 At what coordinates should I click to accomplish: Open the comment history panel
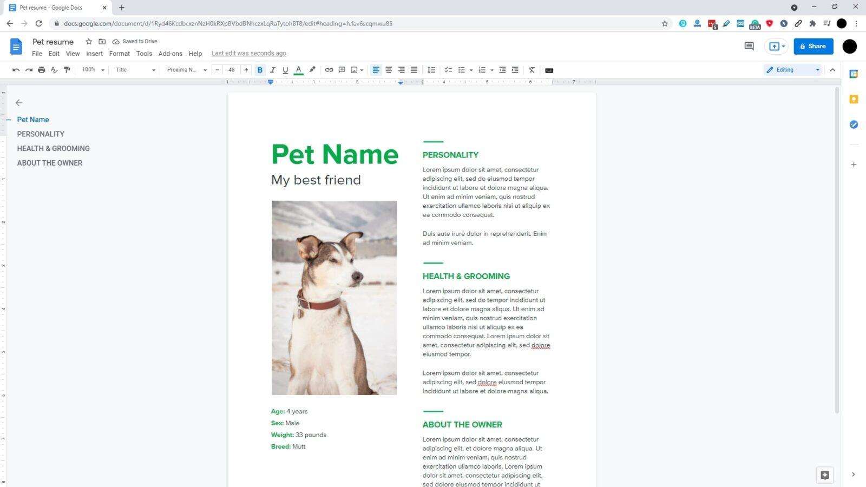point(749,47)
